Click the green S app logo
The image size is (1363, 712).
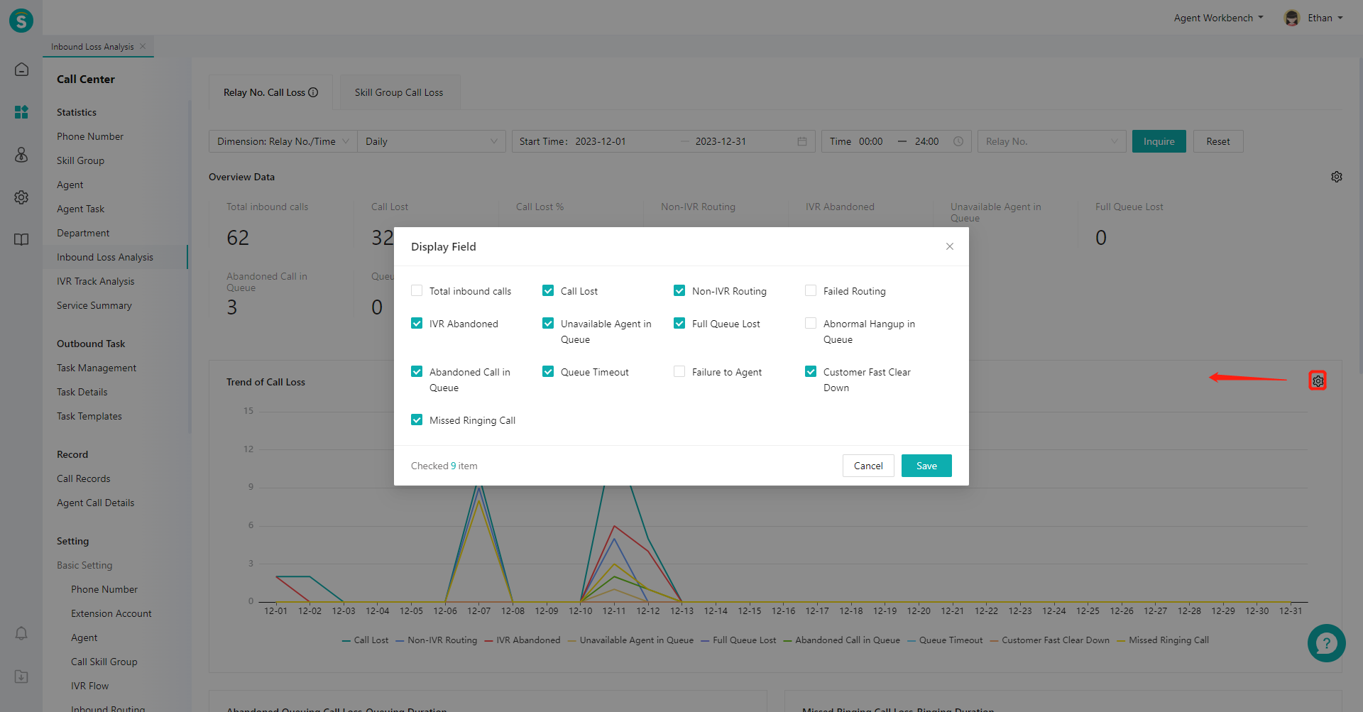coord(21,21)
